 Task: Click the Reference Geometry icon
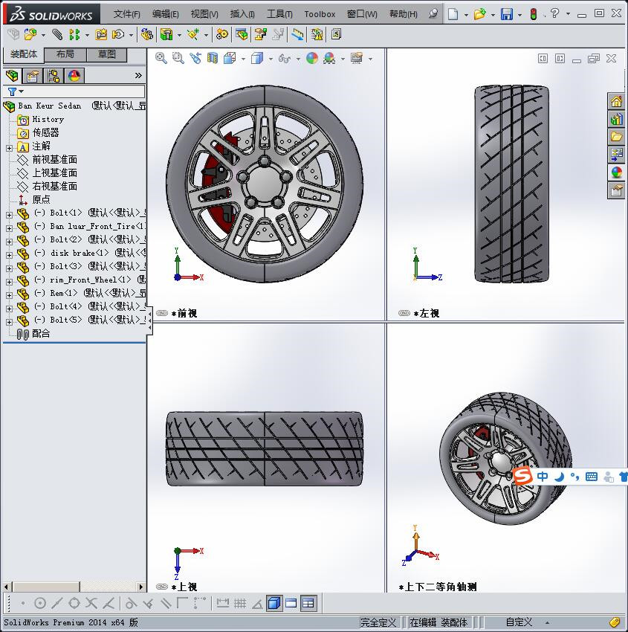click(x=193, y=35)
